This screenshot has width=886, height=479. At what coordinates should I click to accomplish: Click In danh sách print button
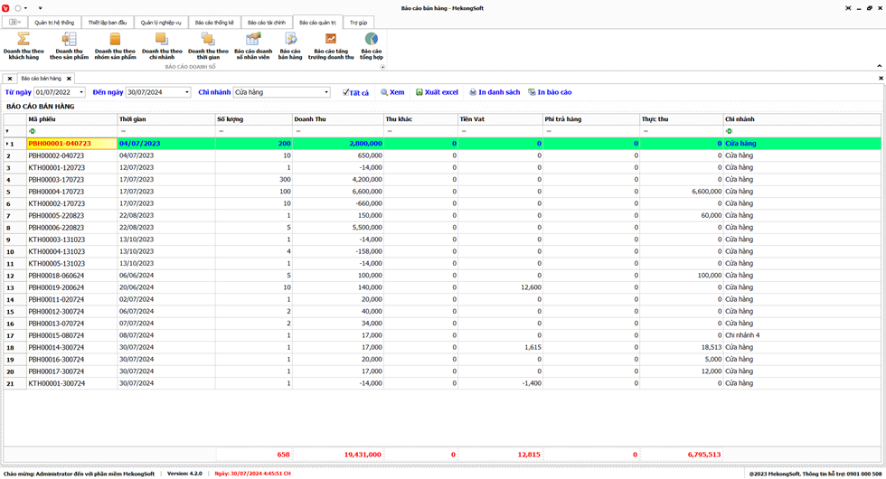(494, 92)
